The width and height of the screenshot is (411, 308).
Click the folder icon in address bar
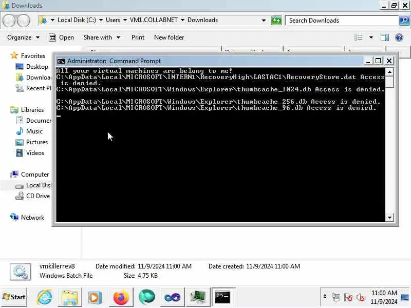tap(43, 20)
